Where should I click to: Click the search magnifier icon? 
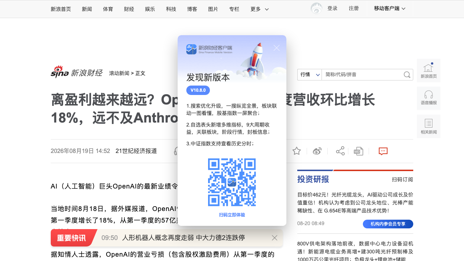click(407, 75)
